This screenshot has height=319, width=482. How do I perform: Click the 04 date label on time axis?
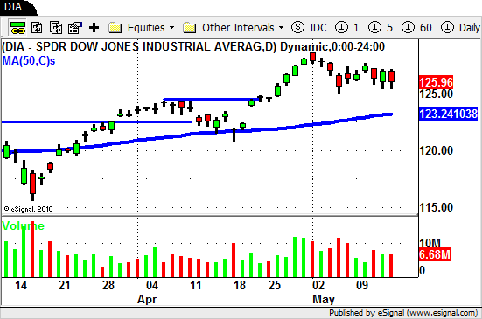point(152,285)
